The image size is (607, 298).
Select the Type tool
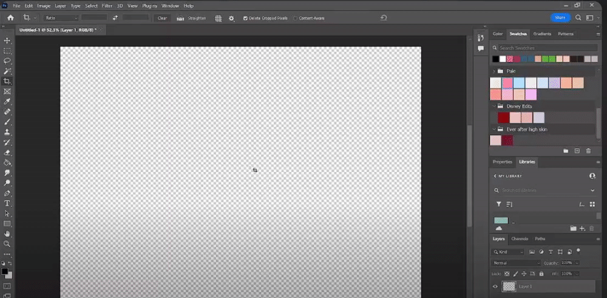coord(7,204)
